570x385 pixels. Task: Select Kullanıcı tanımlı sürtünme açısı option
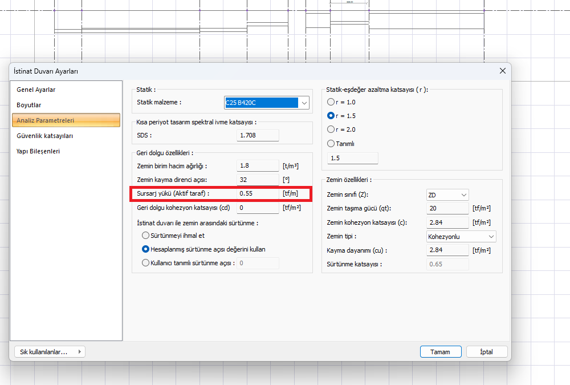tap(145, 263)
